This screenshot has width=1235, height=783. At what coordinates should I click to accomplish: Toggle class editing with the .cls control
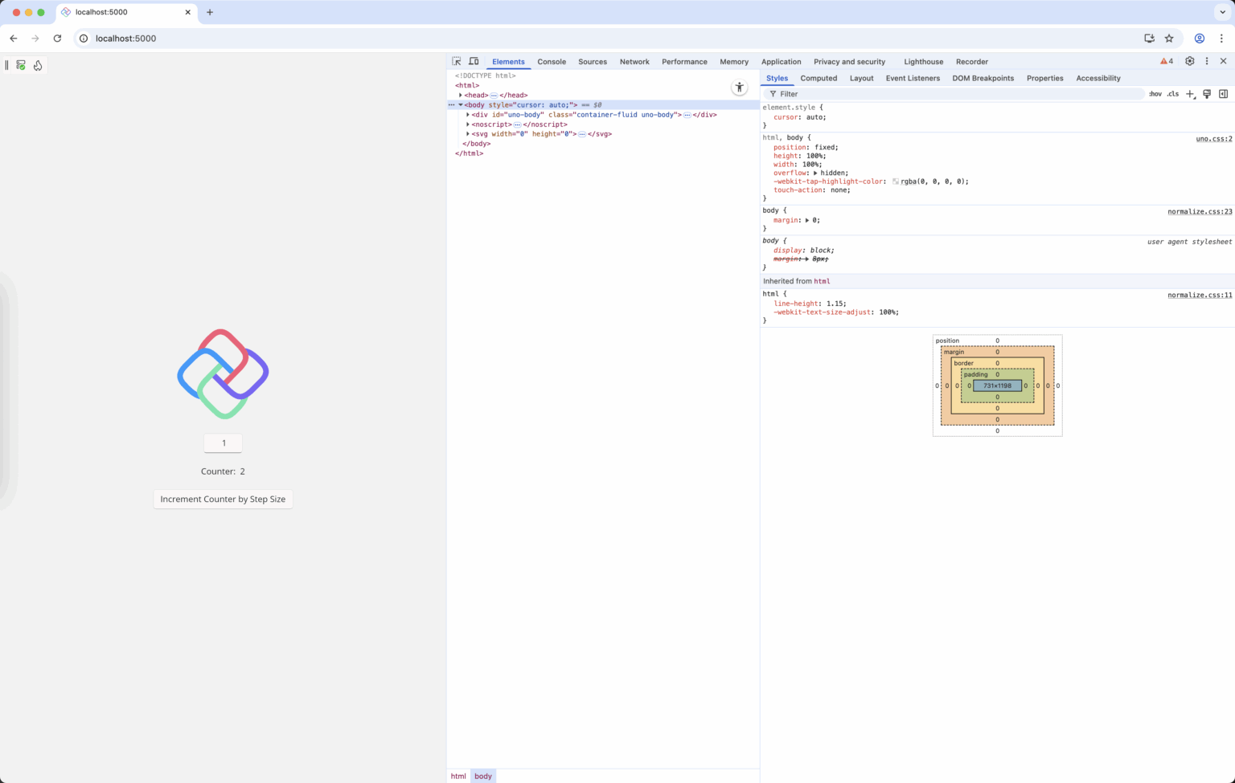(x=1174, y=94)
